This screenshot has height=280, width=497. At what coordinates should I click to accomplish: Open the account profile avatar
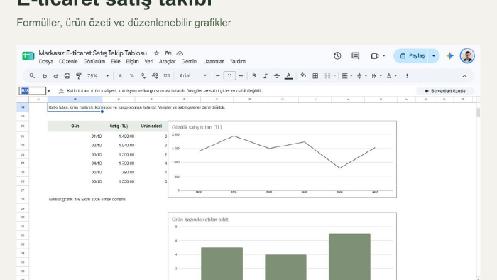click(467, 56)
